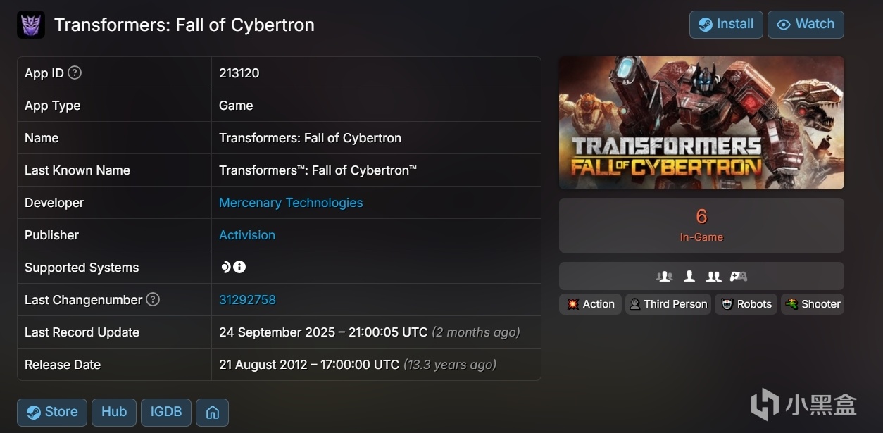Click the controller support icon
This screenshot has height=433, width=883.
point(738,276)
